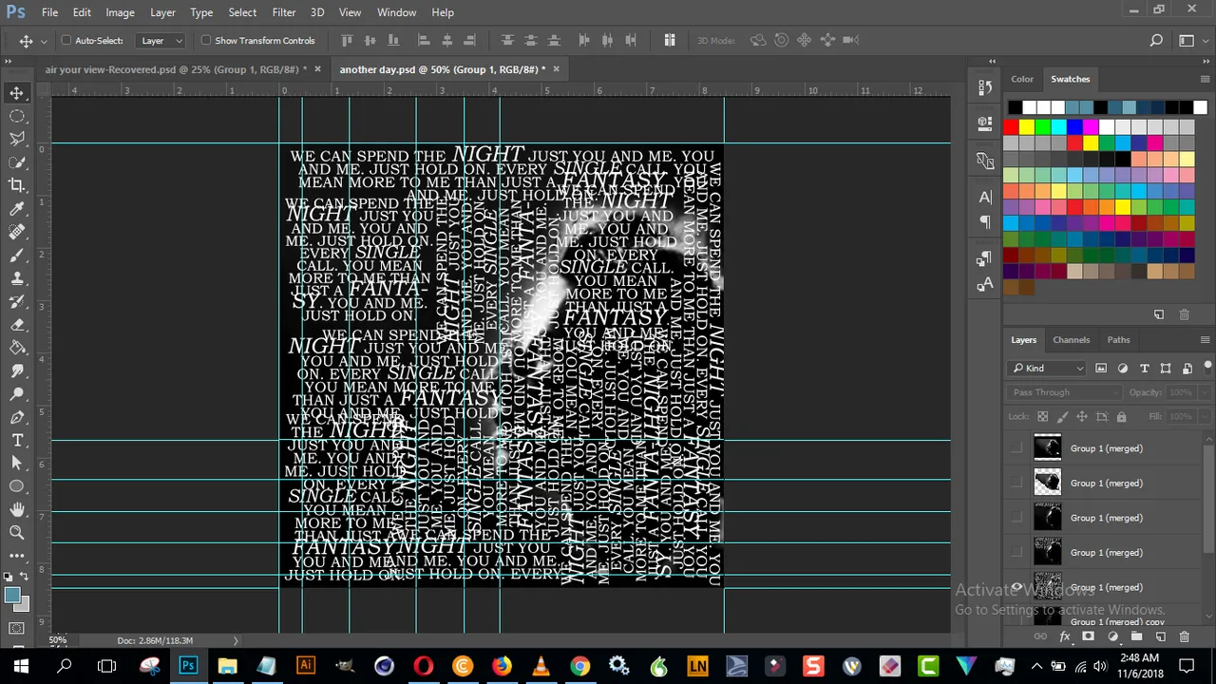Open the Kind filter dropdown
1216x684 pixels.
1049,369
